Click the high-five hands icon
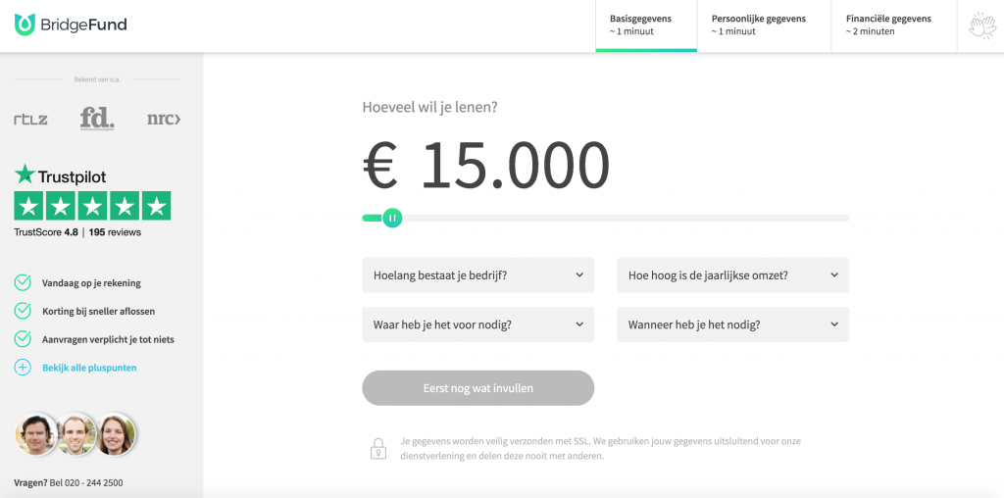The image size is (1004, 498). click(981, 25)
